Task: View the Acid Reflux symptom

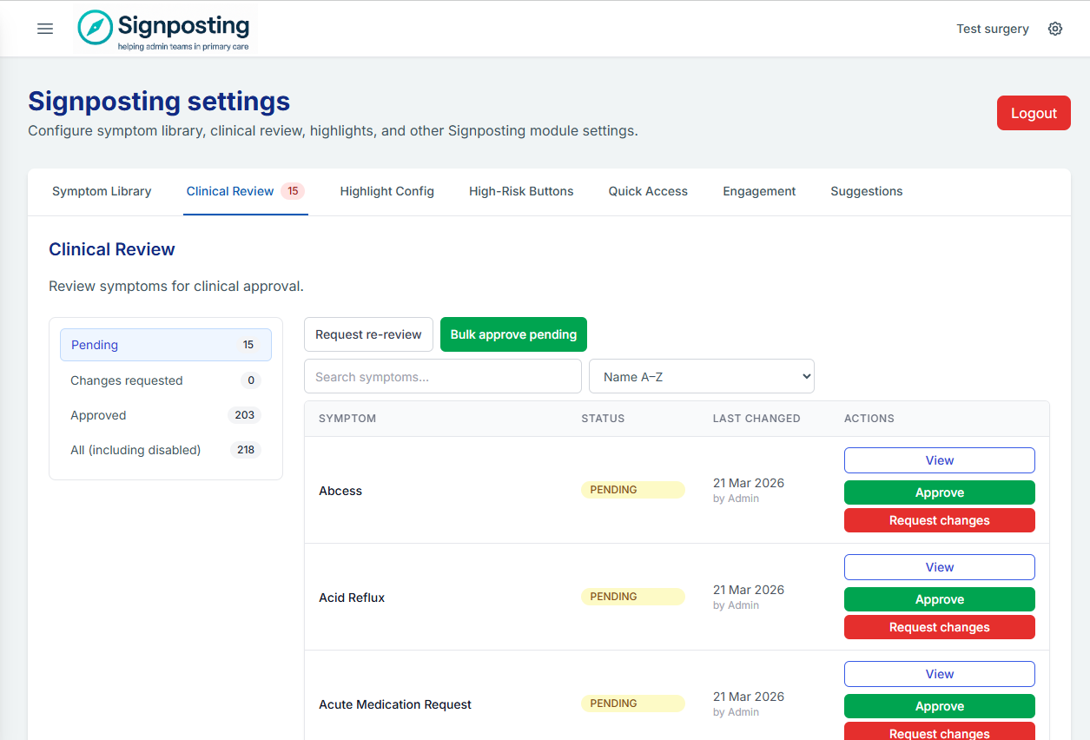Action: coord(939,567)
